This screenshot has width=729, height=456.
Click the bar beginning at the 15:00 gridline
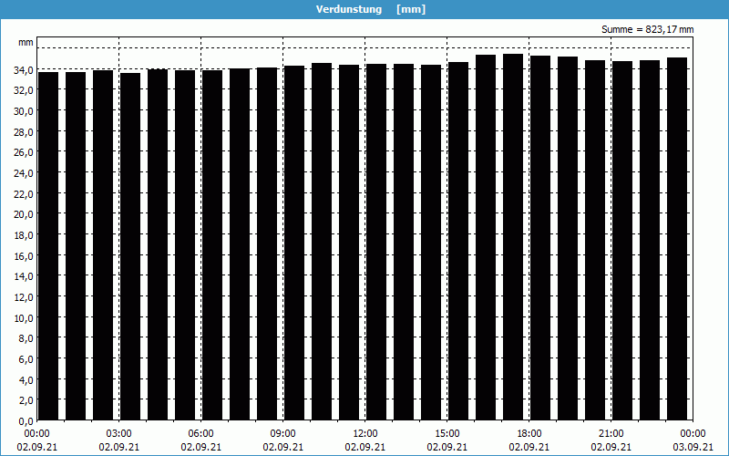[458, 241]
